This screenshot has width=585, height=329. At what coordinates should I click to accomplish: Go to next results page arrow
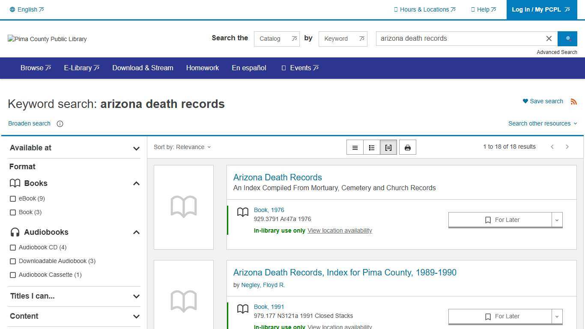(x=567, y=147)
